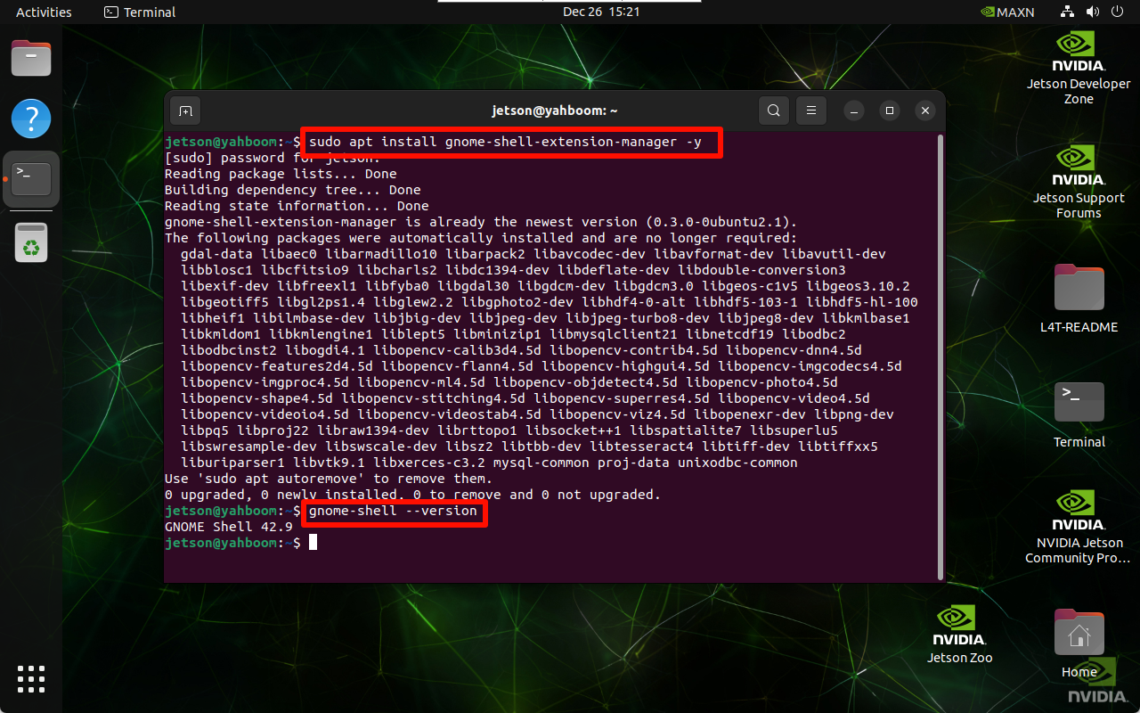Open Help from the dock
The image size is (1140, 713).
click(x=30, y=118)
